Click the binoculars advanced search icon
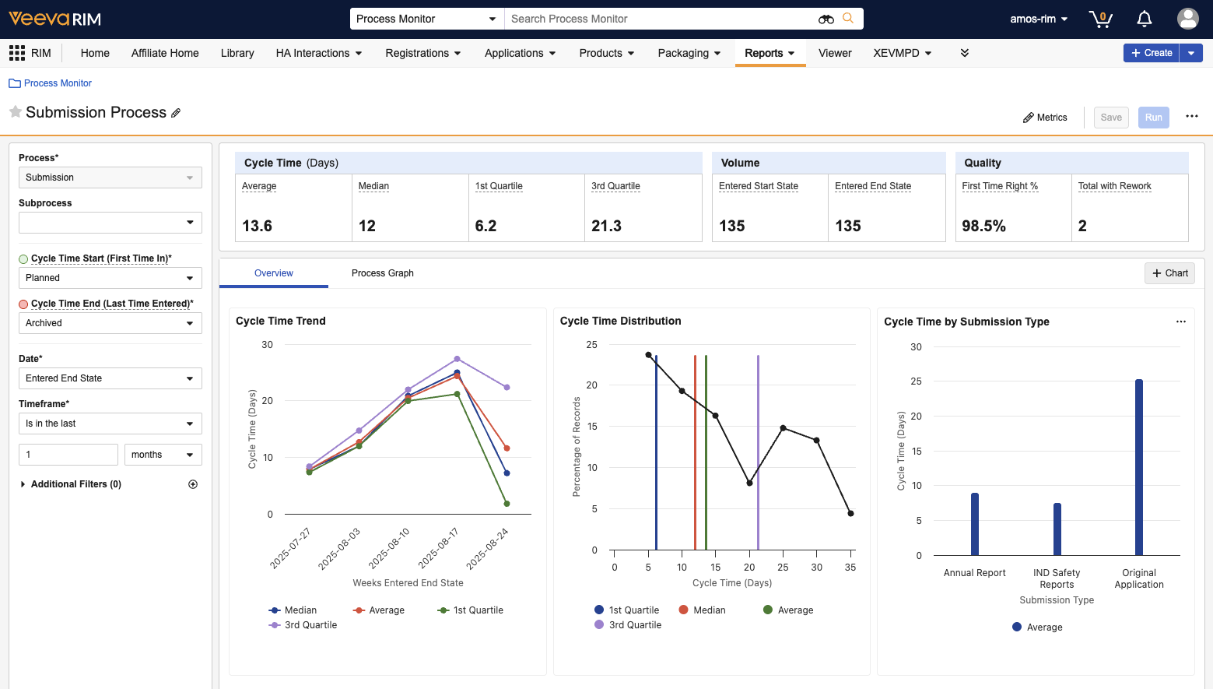 coord(826,19)
